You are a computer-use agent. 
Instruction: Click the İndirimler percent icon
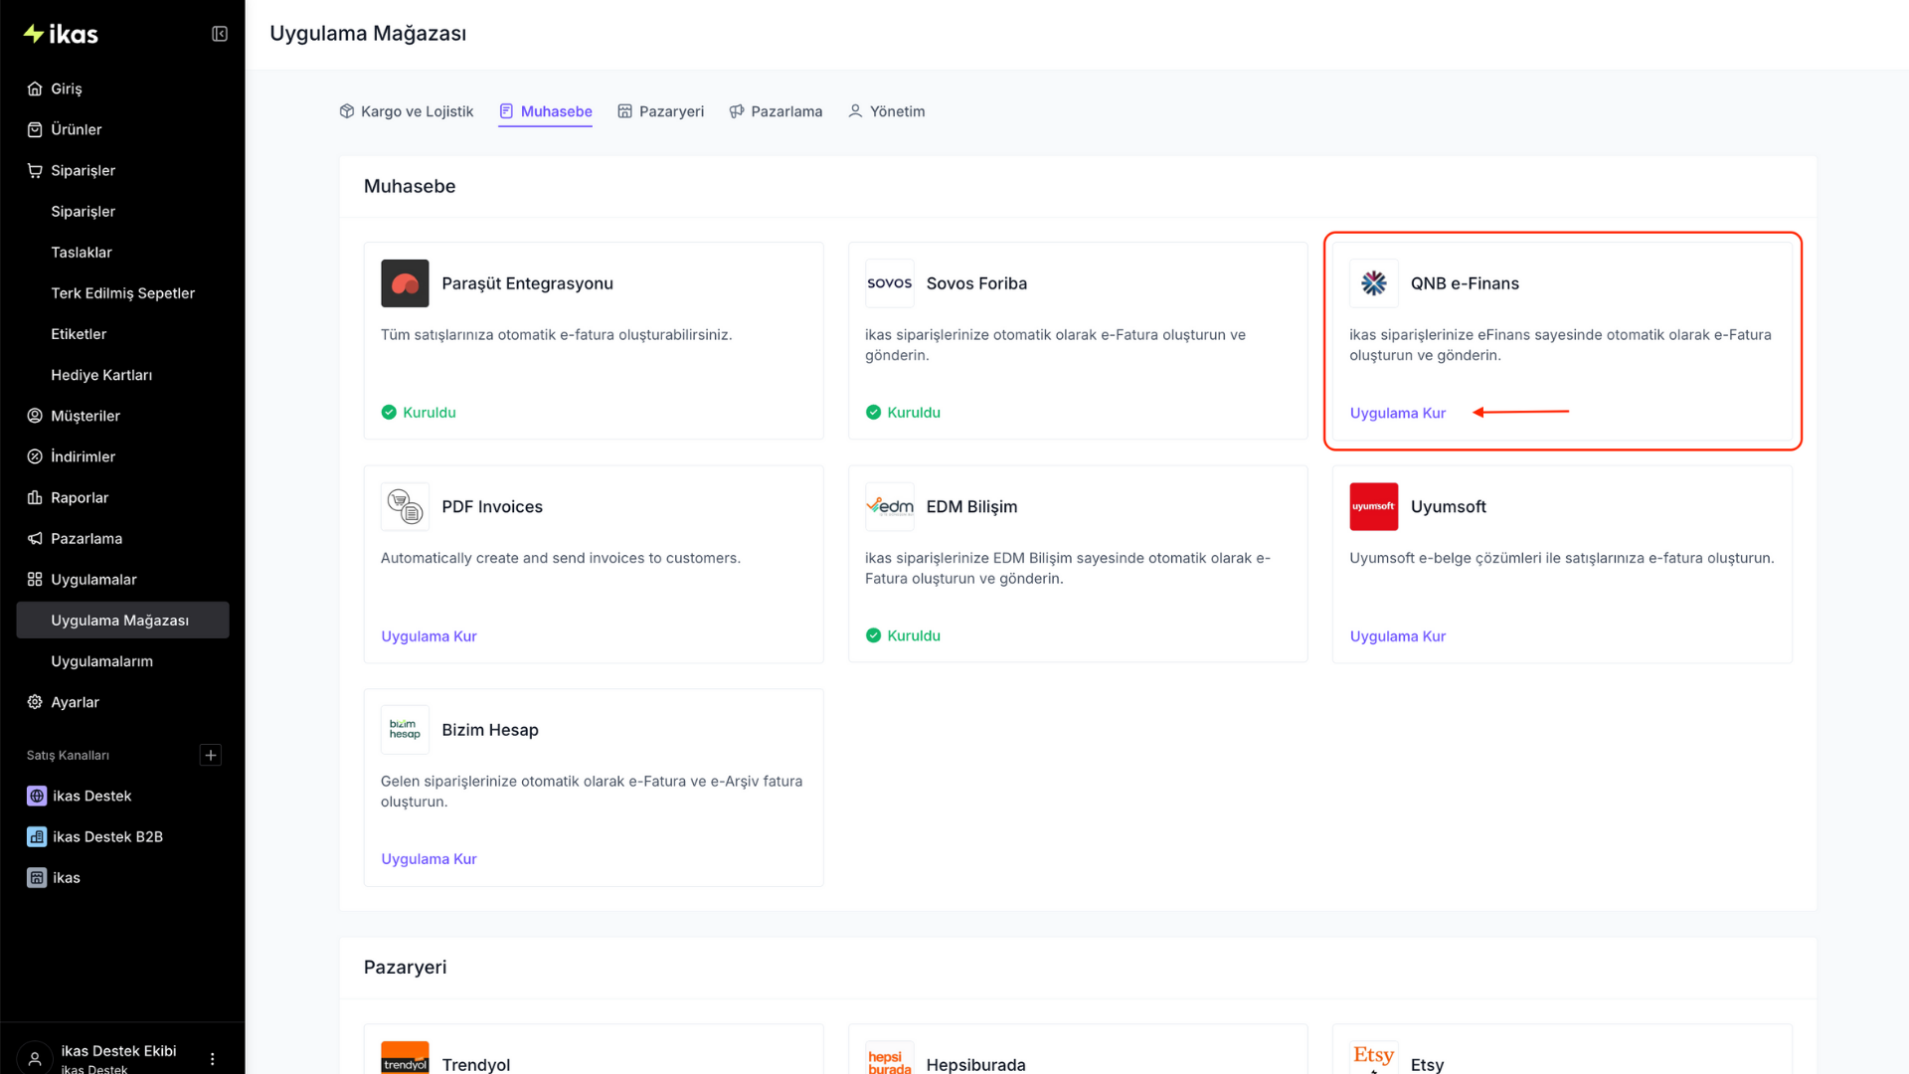click(x=35, y=456)
